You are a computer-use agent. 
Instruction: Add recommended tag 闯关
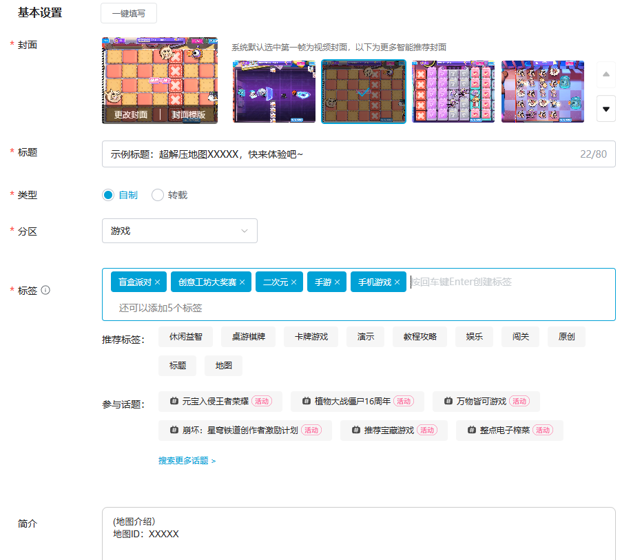pyautogui.click(x=520, y=337)
